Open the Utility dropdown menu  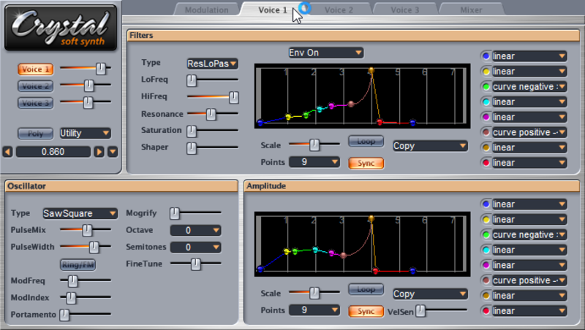click(85, 134)
